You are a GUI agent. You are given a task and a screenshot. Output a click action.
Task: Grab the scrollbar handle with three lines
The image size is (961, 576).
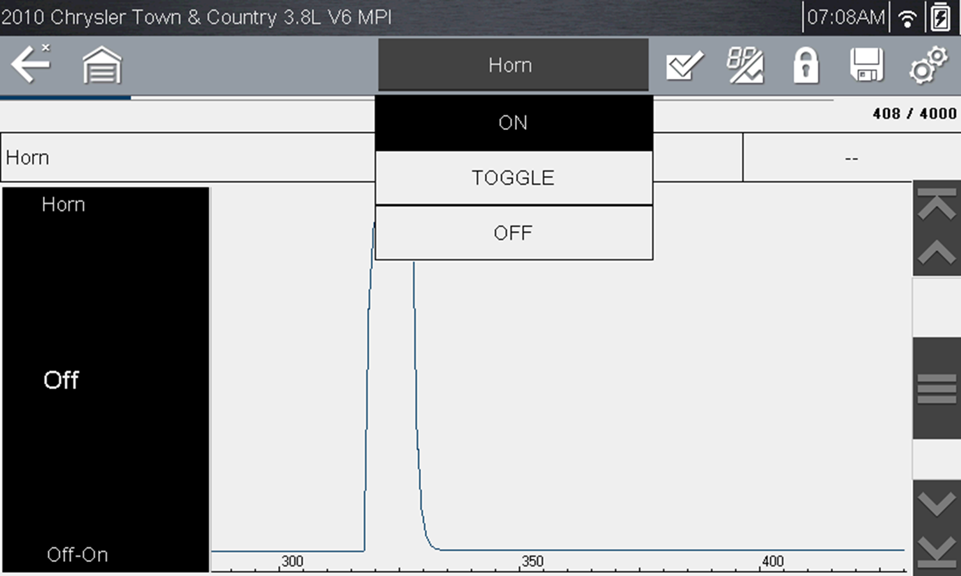(x=937, y=388)
